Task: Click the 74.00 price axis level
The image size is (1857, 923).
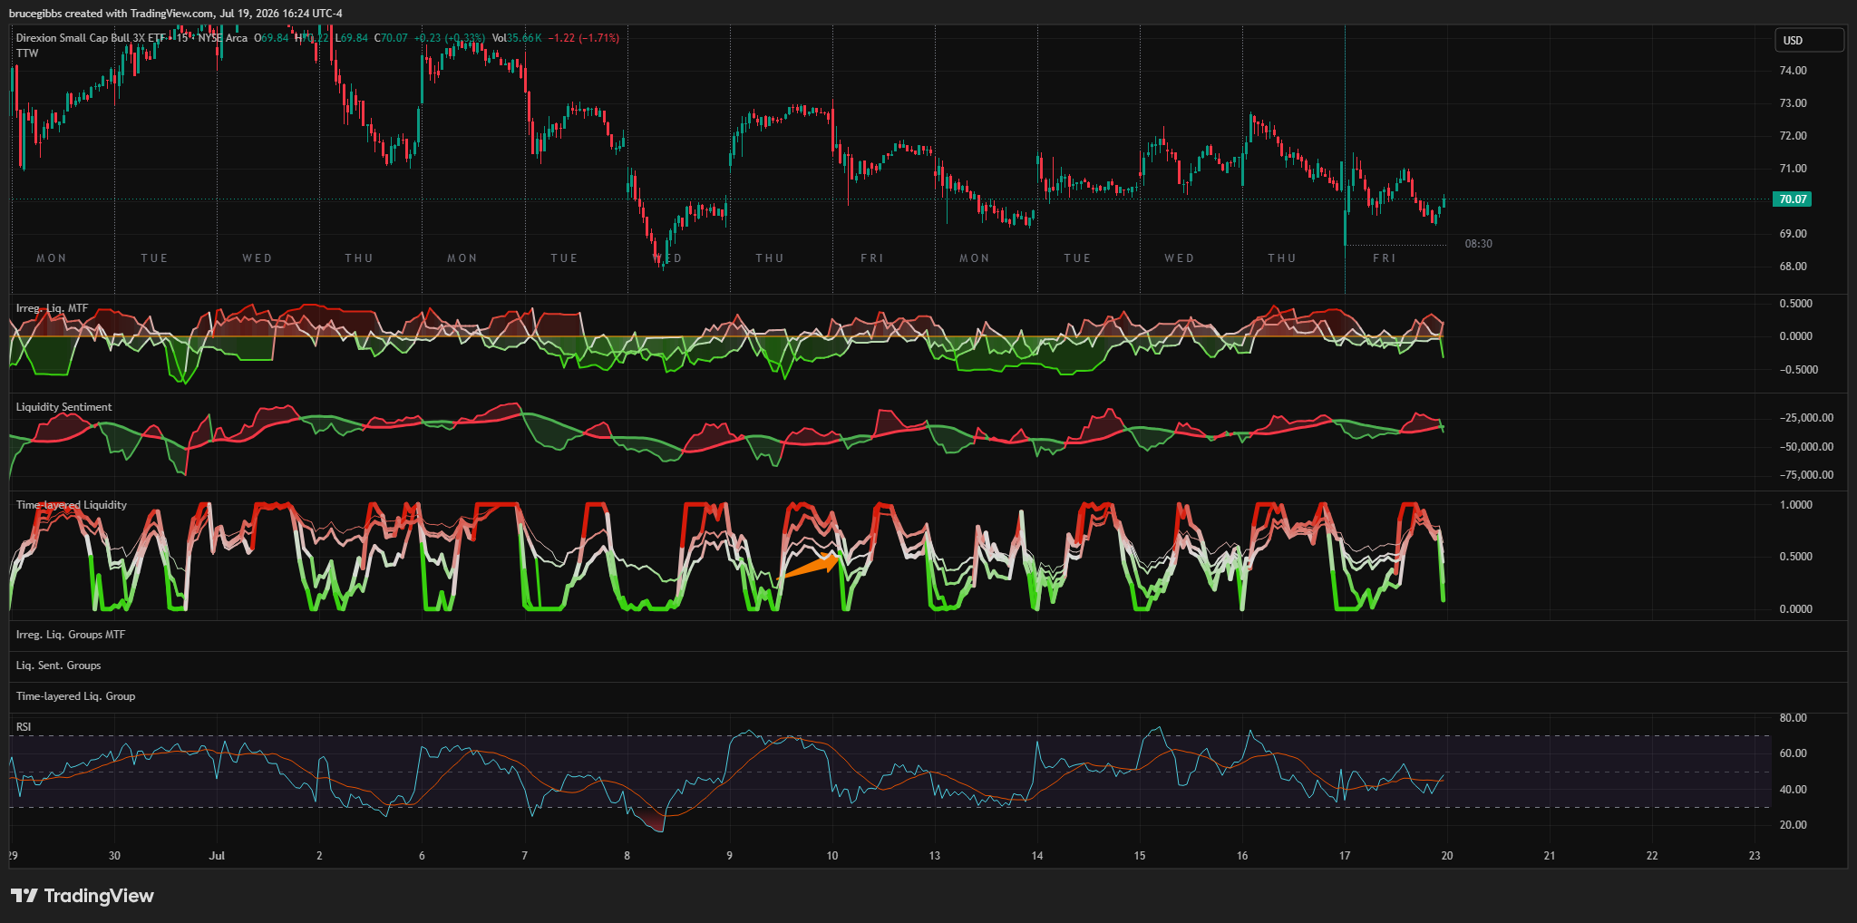Action: coord(1793,71)
